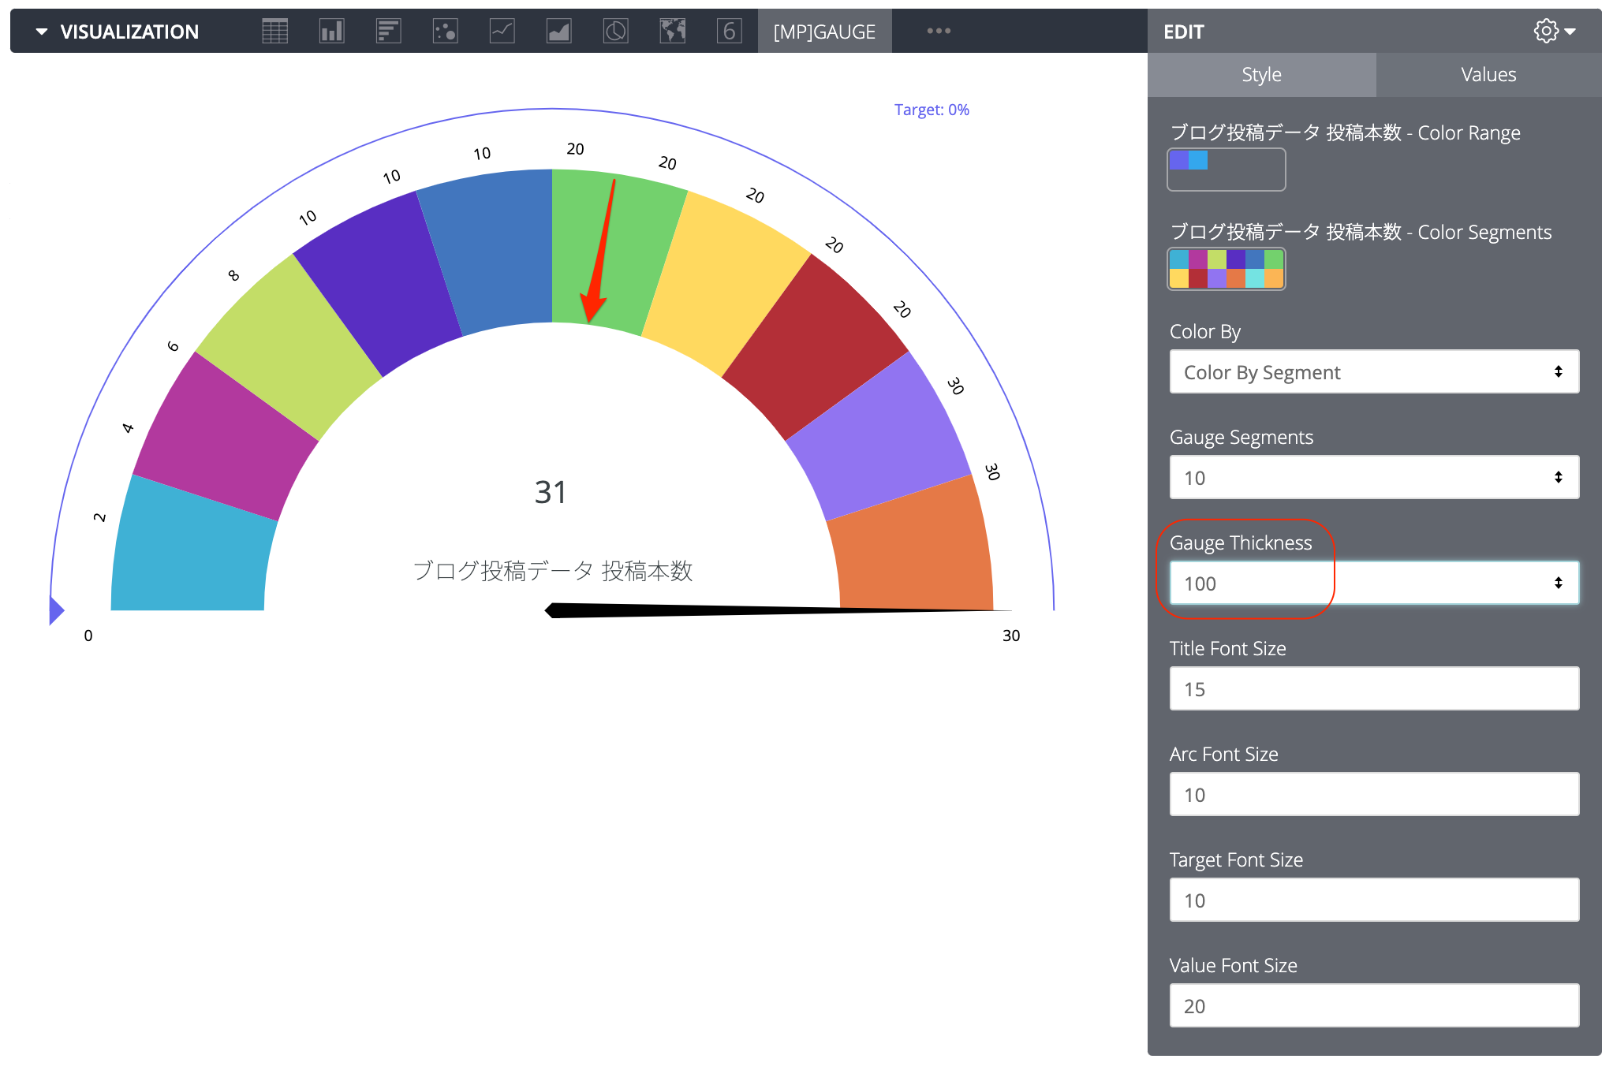Open the visualization settings gear menu
Viewport: 1613px width, 1070px height.
click(x=1546, y=31)
